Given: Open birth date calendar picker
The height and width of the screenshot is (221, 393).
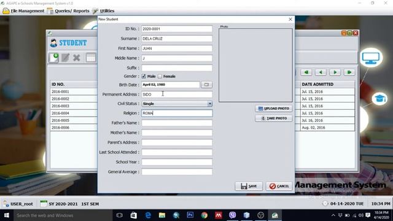Looking at the screenshot, I should click(x=206, y=85).
